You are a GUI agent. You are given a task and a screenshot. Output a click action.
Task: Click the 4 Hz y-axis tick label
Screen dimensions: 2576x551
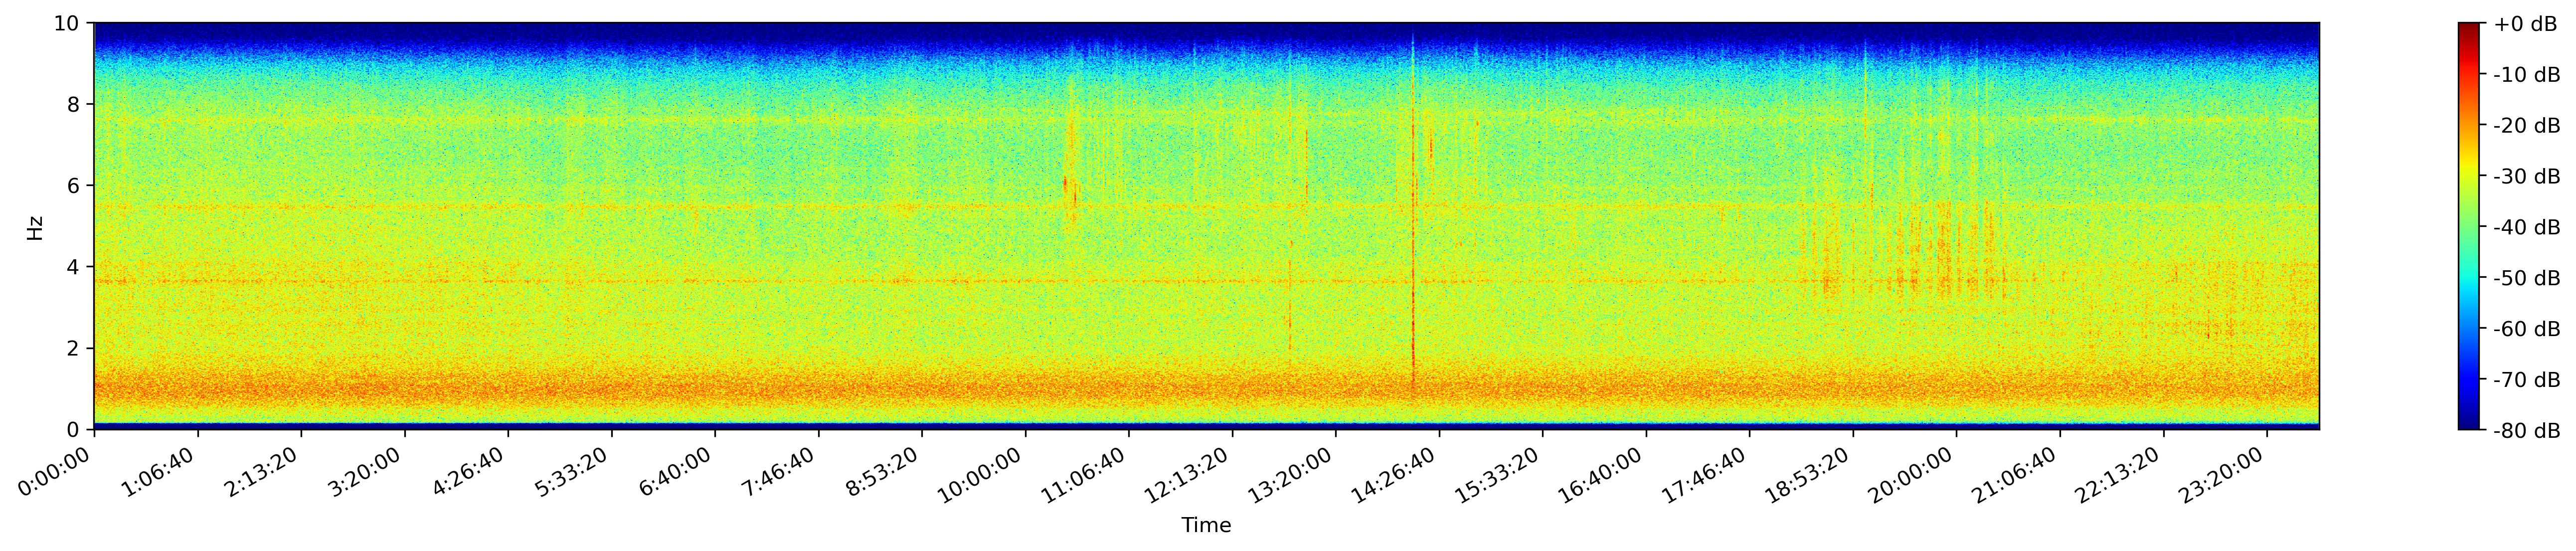click(x=74, y=267)
